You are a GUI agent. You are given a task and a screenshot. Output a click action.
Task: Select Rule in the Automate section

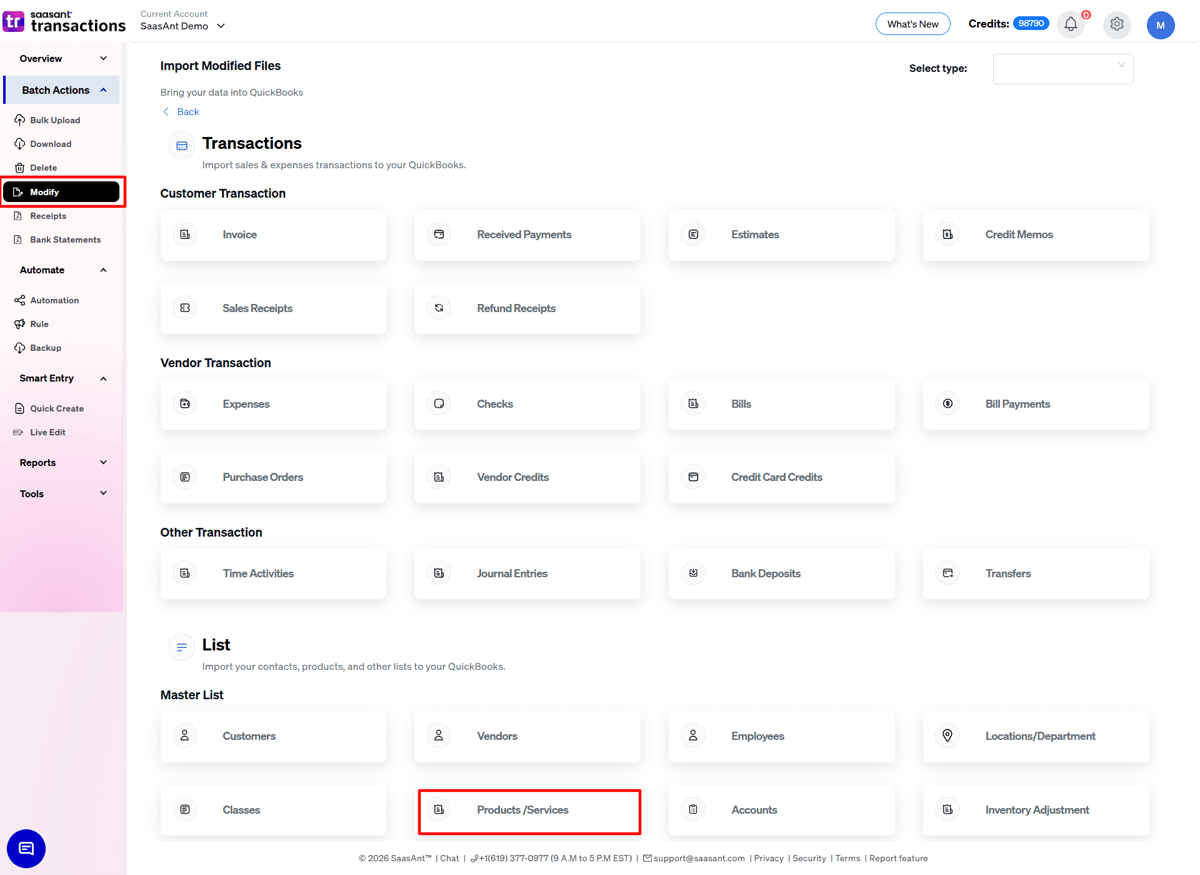click(x=40, y=323)
